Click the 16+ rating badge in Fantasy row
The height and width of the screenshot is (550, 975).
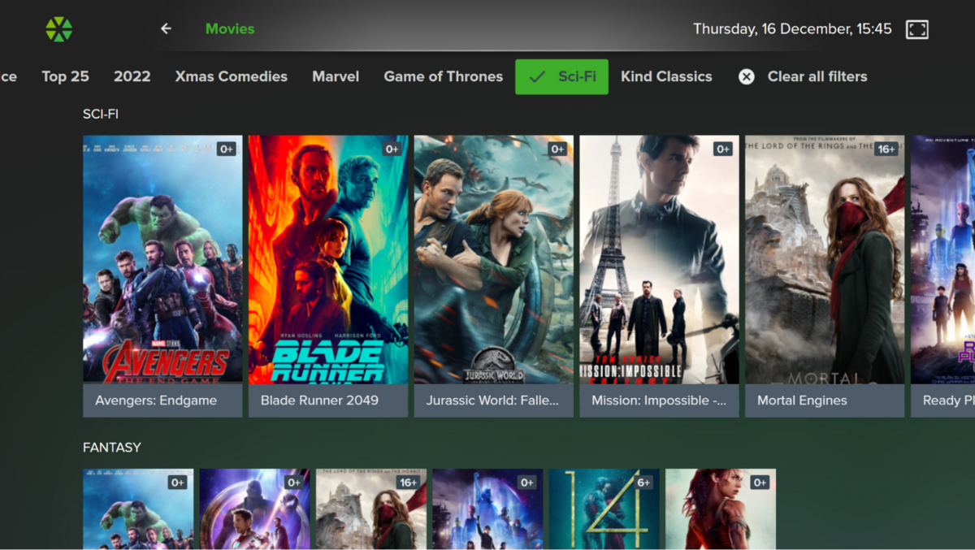409,483
